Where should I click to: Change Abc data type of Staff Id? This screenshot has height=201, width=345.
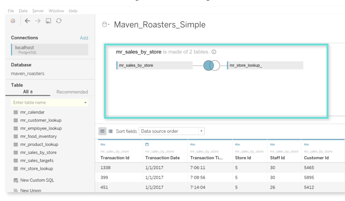point(272,144)
